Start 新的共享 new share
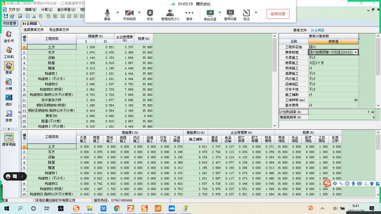 210,15
